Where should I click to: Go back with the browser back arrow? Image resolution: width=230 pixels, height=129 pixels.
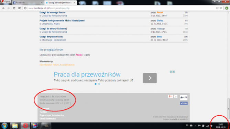click(3, 8)
